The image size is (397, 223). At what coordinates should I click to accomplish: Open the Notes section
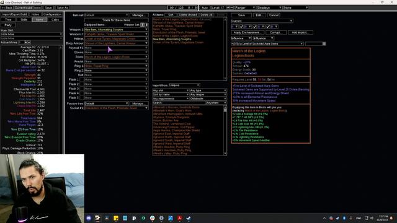pos(35,14)
